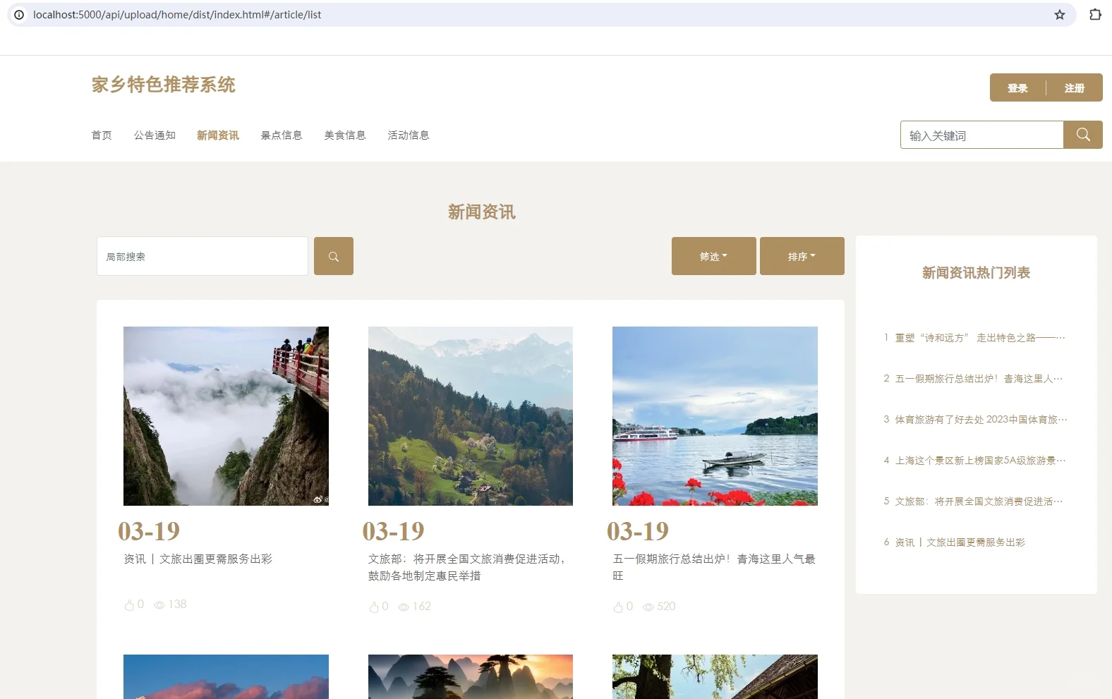Bookmark this page with the star icon
Image resolution: width=1112 pixels, height=699 pixels.
pos(1060,15)
